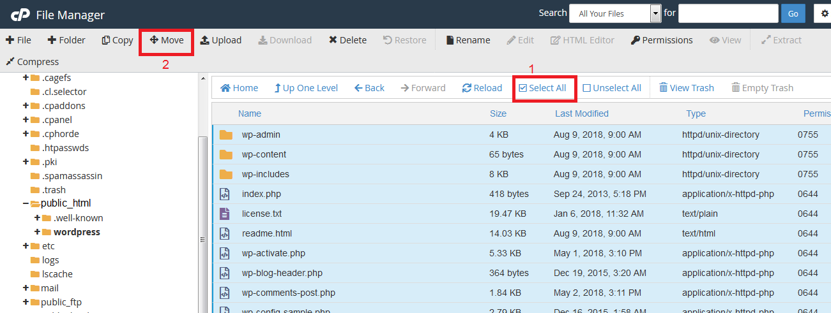The image size is (831, 313).
Task: Open the HTML Editor
Action: pos(583,40)
